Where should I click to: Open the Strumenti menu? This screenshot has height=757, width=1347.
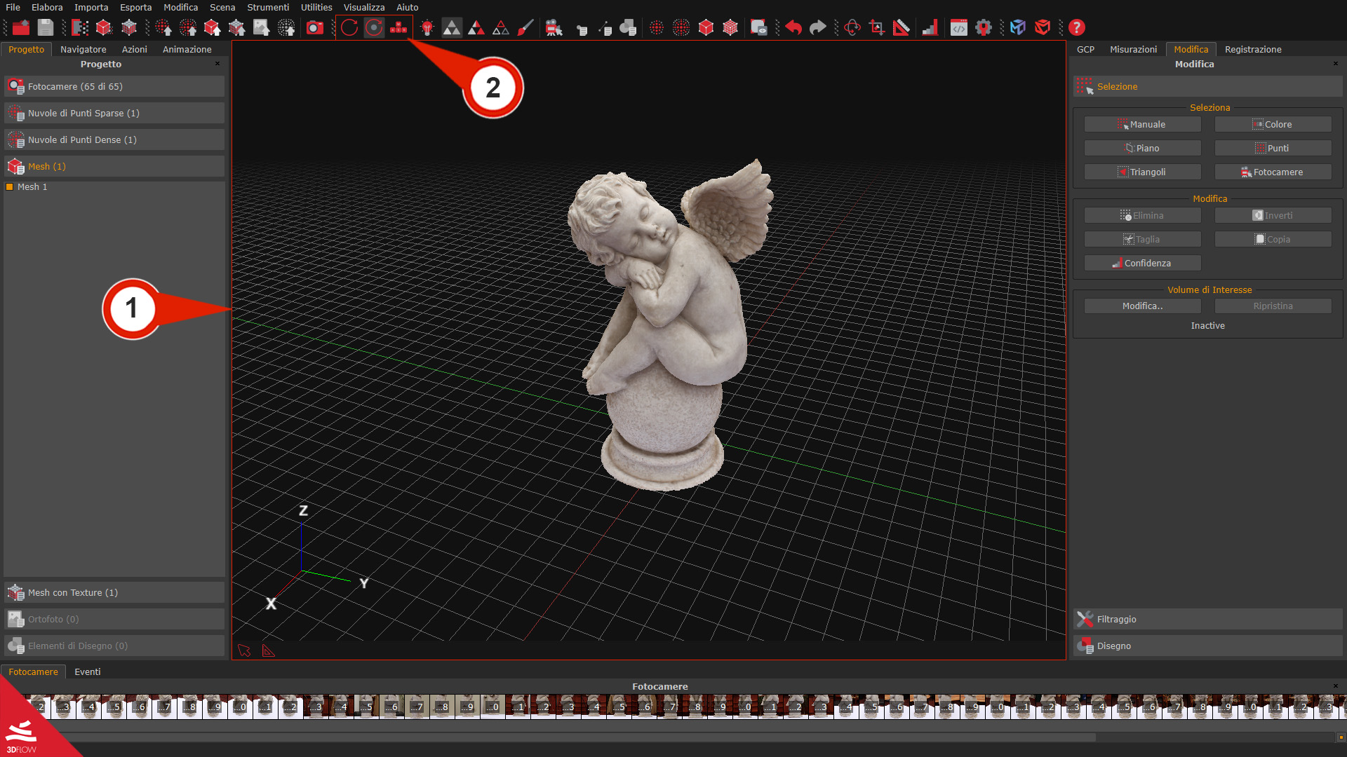pyautogui.click(x=268, y=7)
